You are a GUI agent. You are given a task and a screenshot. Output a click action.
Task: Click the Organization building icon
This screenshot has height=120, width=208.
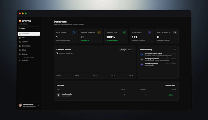point(20,46)
